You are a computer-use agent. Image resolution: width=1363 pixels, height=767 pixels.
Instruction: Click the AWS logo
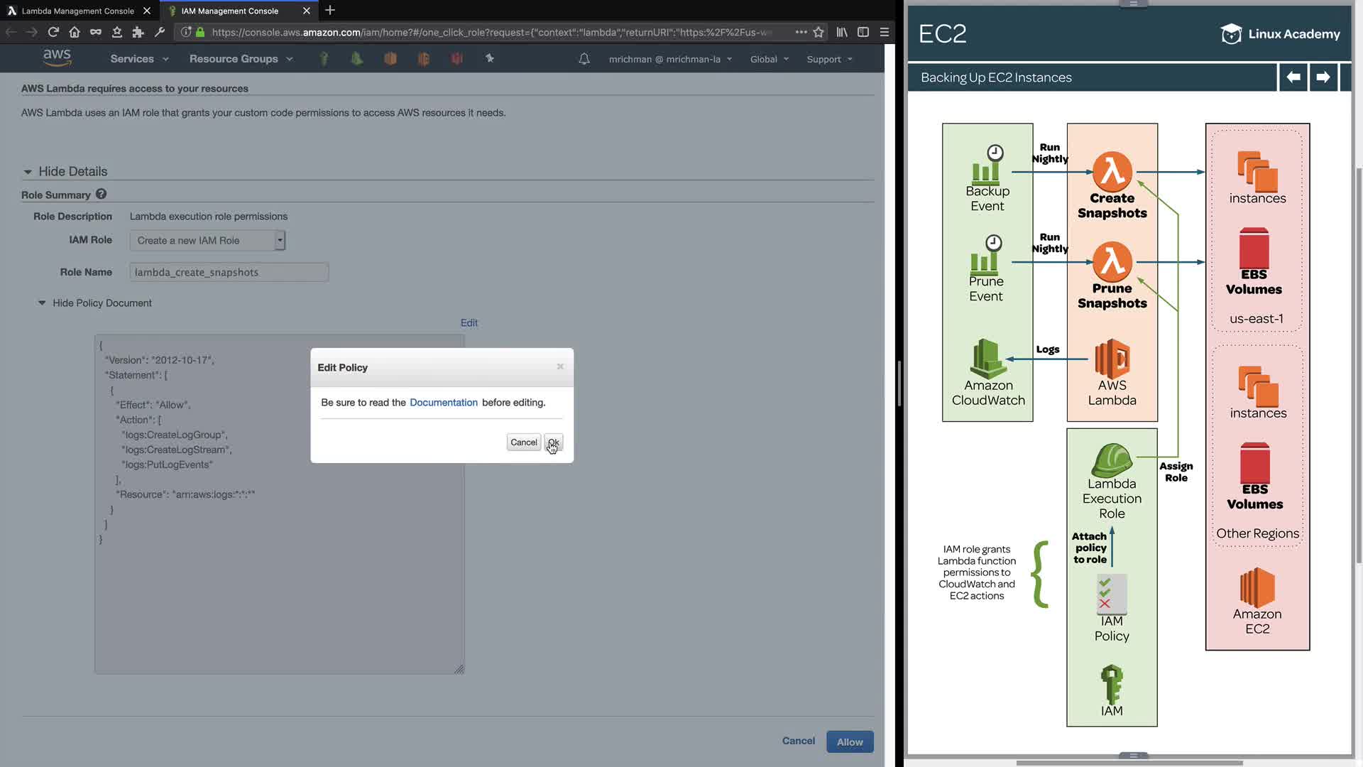(x=57, y=58)
